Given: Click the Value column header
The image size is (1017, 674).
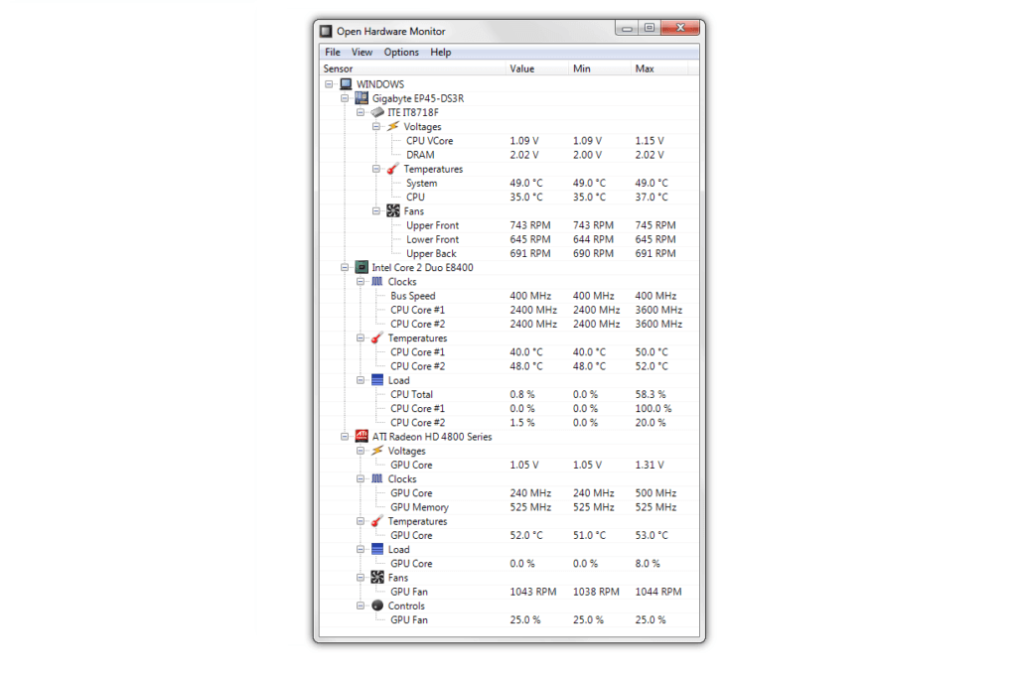Looking at the screenshot, I should (x=537, y=68).
